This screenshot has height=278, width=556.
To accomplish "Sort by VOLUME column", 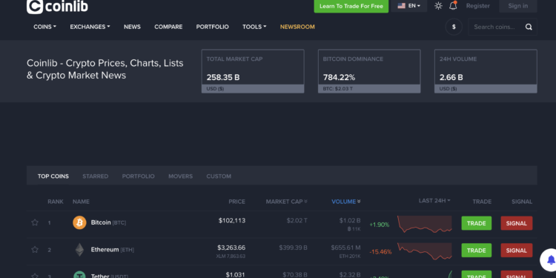I will (346, 202).
